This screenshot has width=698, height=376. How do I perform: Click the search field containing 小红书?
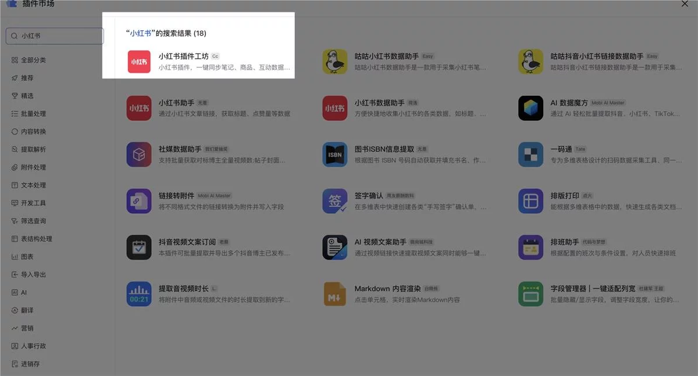click(54, 35)
